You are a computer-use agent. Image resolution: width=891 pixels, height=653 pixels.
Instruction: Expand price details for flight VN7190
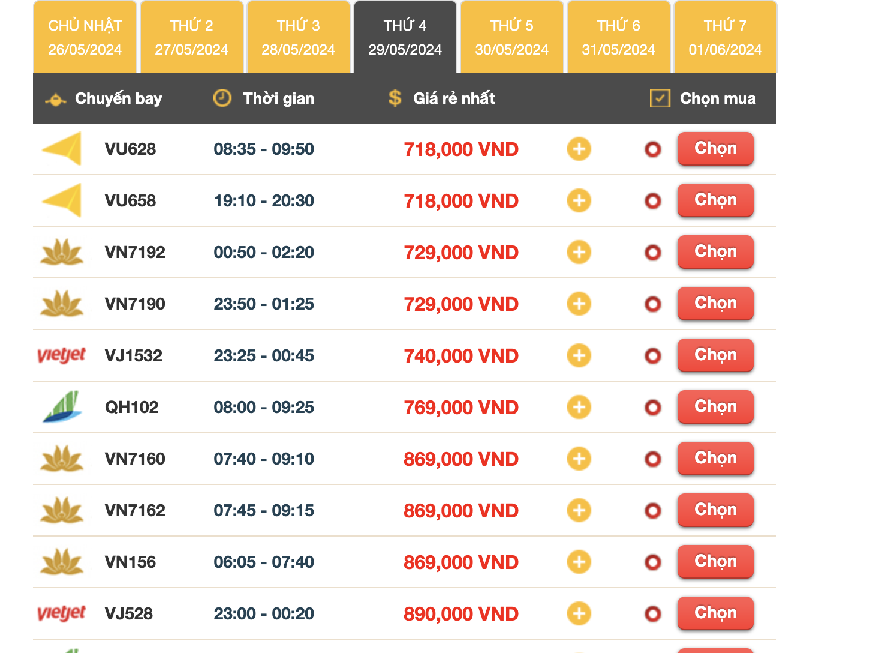tap(579, 304)
